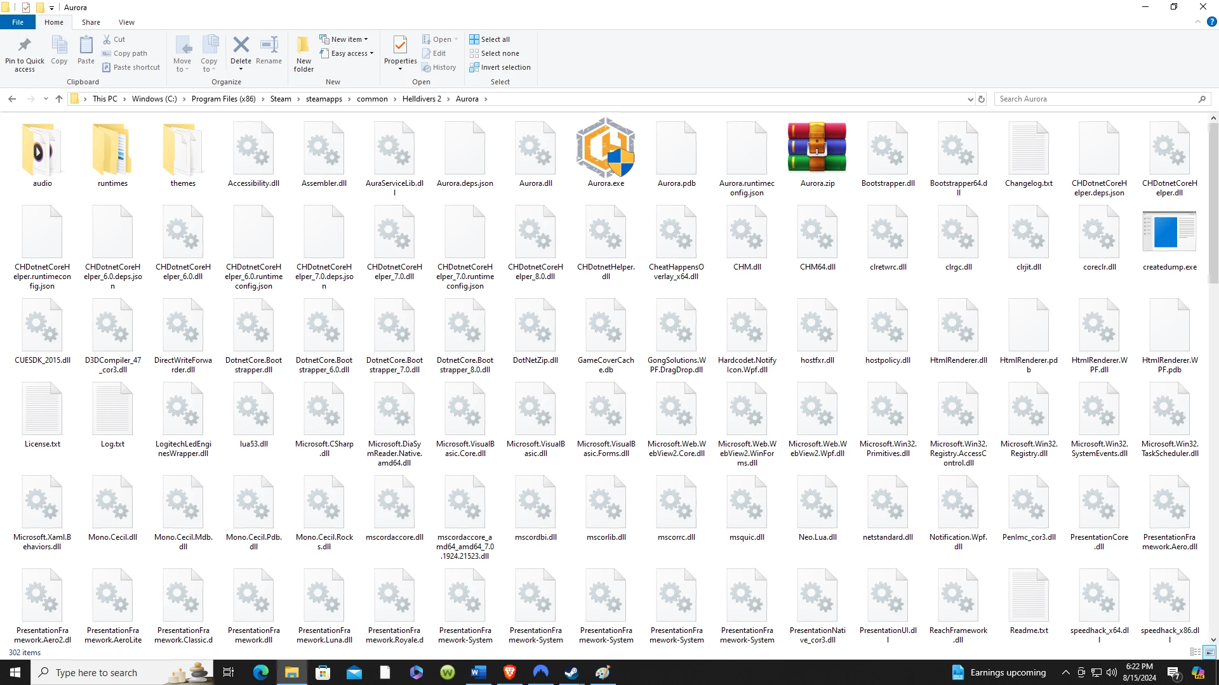This screenshot has height=685, width=1219.
Task: Collapse the ribbon with the chevron
Action: [1198, 22]
